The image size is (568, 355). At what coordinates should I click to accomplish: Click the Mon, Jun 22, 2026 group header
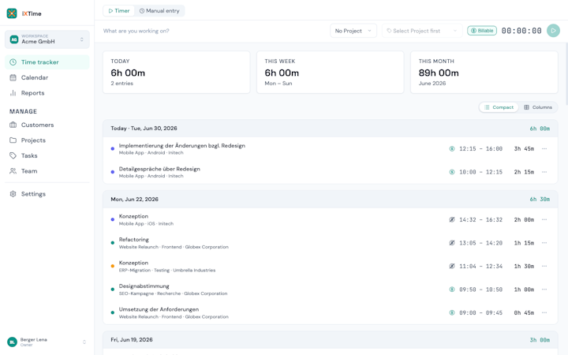click(x=330, y=200)
